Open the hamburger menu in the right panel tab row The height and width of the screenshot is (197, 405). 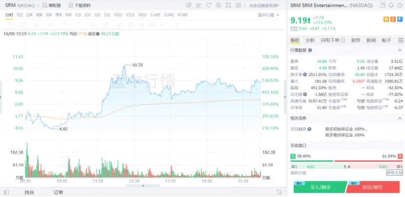[401, 40]
